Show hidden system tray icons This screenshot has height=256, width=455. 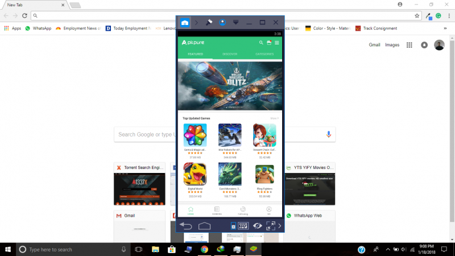click(388, 249)
